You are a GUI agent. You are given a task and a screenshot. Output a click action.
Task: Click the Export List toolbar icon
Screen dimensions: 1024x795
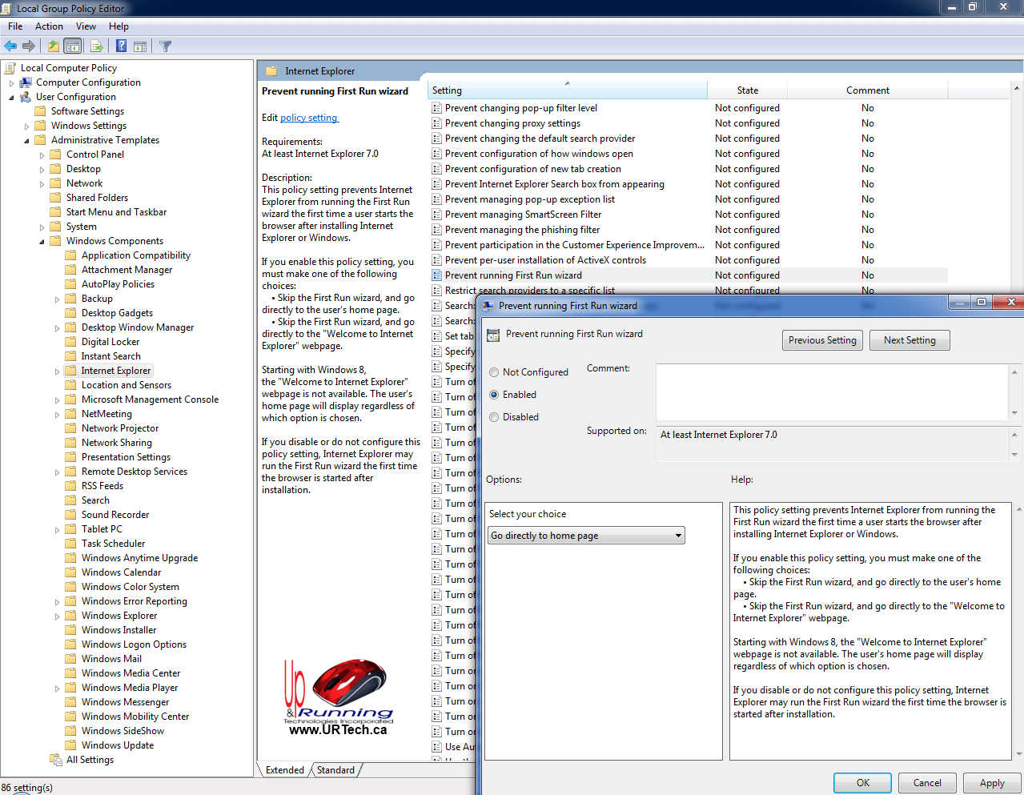pos(96,46)
